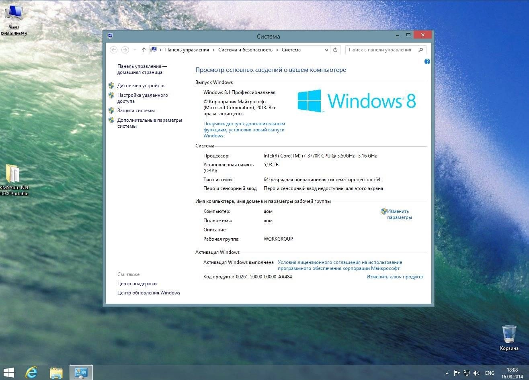Click the ENG language indicator
Screen dimensions: 529x380
tap(490, 373)
